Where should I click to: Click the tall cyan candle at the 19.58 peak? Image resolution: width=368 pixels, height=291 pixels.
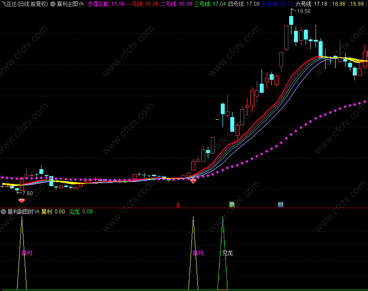(x=291, y=20)
